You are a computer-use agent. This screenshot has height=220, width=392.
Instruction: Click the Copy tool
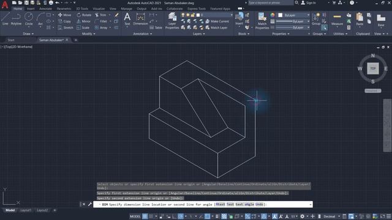(x=64, y=21)
